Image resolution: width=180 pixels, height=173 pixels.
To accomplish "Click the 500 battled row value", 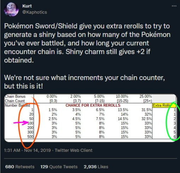I will click(30, 137).
